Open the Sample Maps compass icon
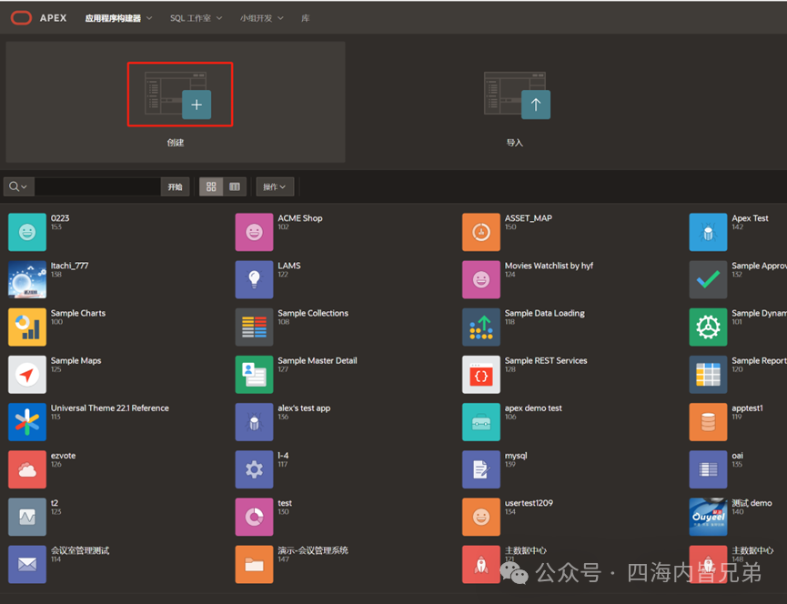The image size is (787, 604). [x=27, y=374]
